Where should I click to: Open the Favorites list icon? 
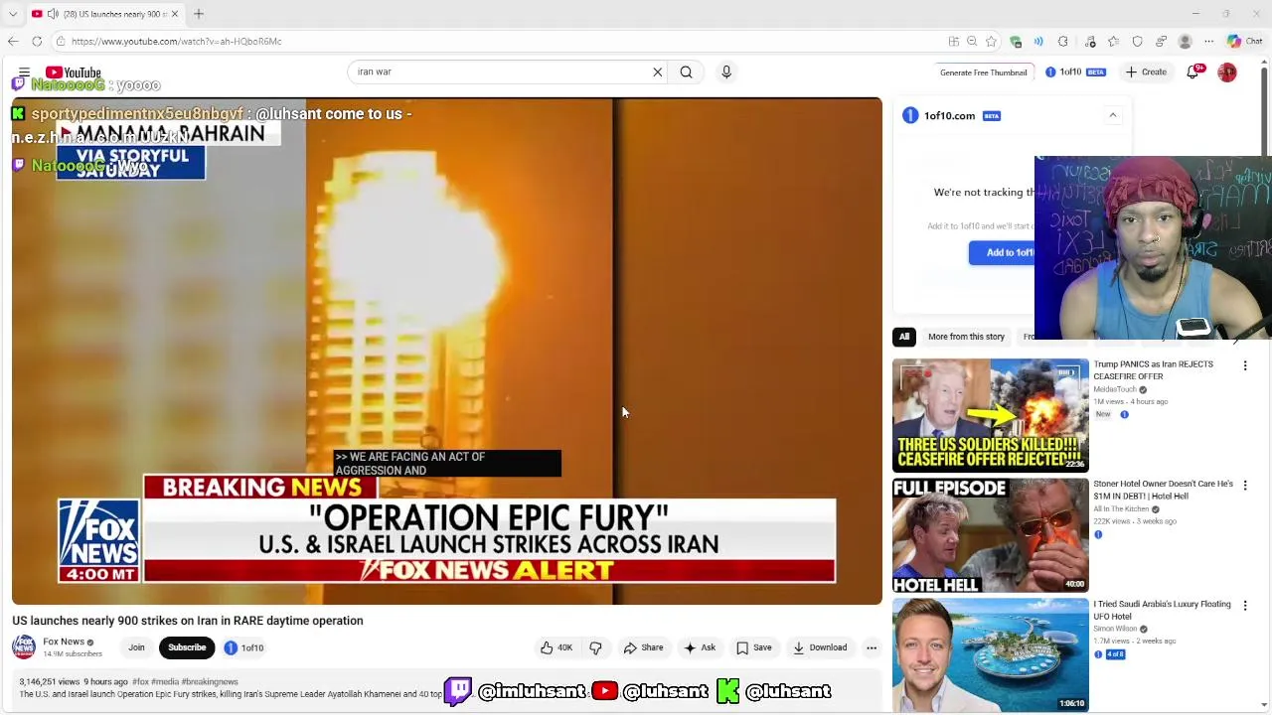1114,41
